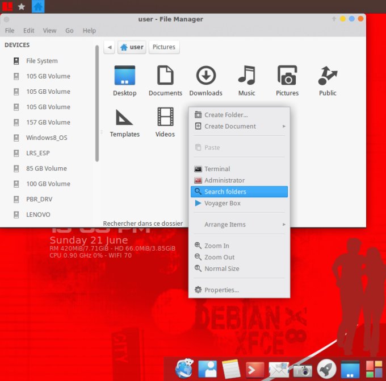This screenshot has width=386, height=381.
Task: Launch the camera app in the dock
Action: [303, 370]
